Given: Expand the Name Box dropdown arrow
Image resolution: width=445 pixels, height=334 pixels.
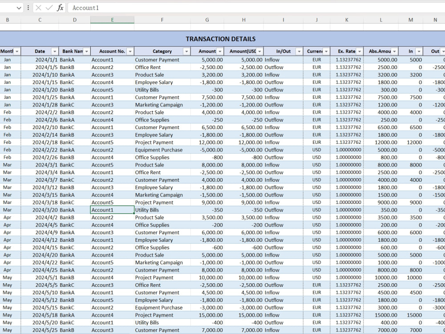Looking at the screenshot, I should [x=19, y=8].
